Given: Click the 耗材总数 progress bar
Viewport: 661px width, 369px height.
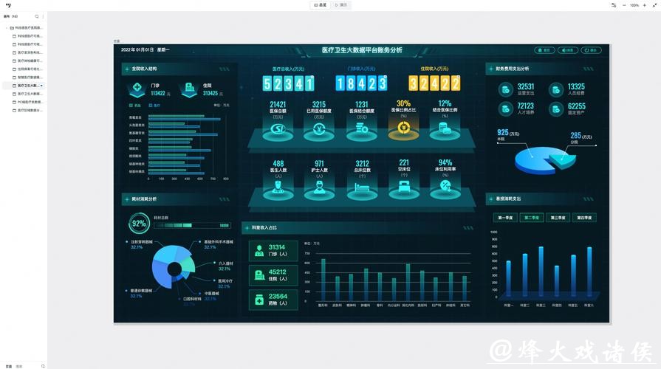Looking at the screenshot, I should (192, 225).
